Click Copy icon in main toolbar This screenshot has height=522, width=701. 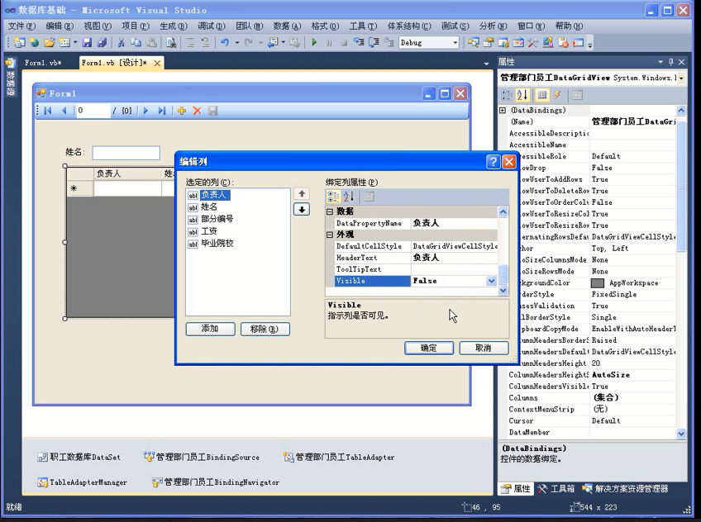point(136,43)
